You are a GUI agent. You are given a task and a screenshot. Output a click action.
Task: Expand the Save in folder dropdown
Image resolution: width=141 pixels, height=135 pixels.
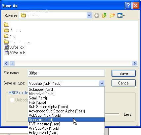coord(89,15)
